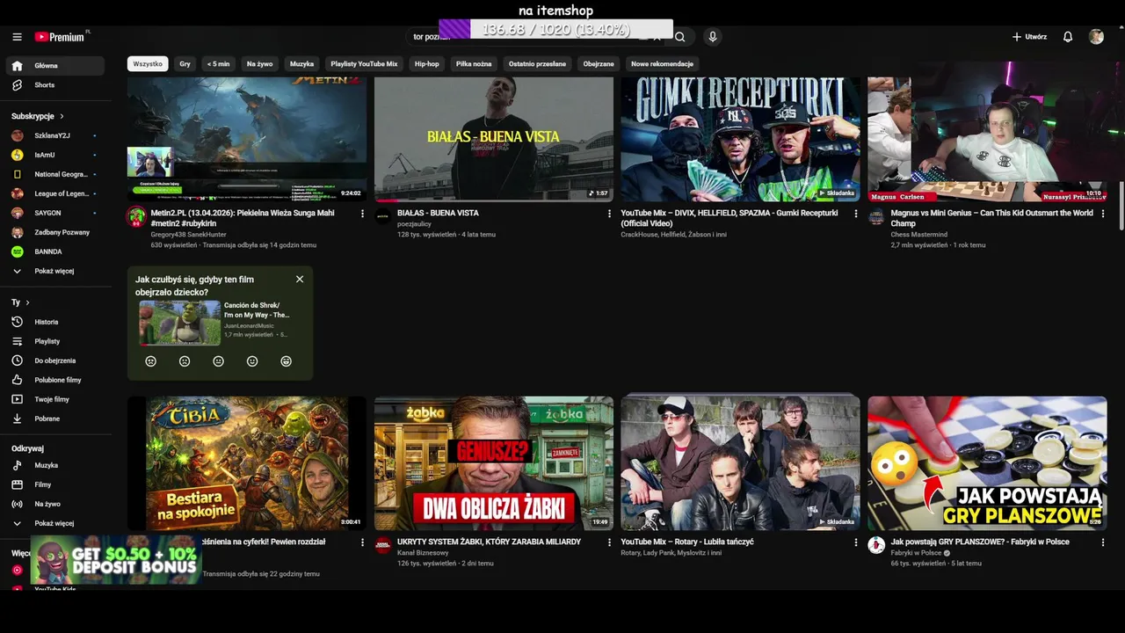This screenshot has width=1125, height=633.
Task: Open the hamburger guide menu
Action: [x=17, y=37]
